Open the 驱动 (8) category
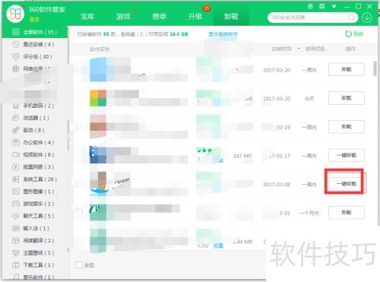 pos(28,130)
